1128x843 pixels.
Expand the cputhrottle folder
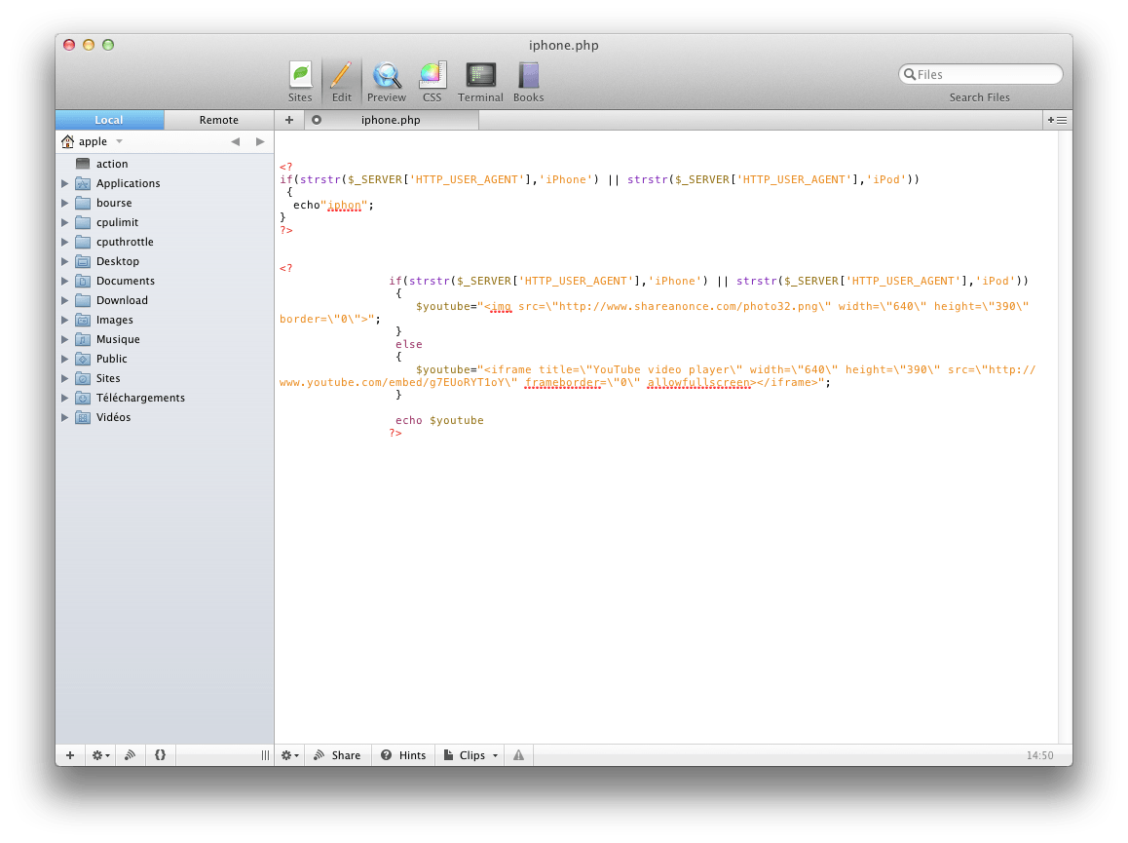point(64,242)
